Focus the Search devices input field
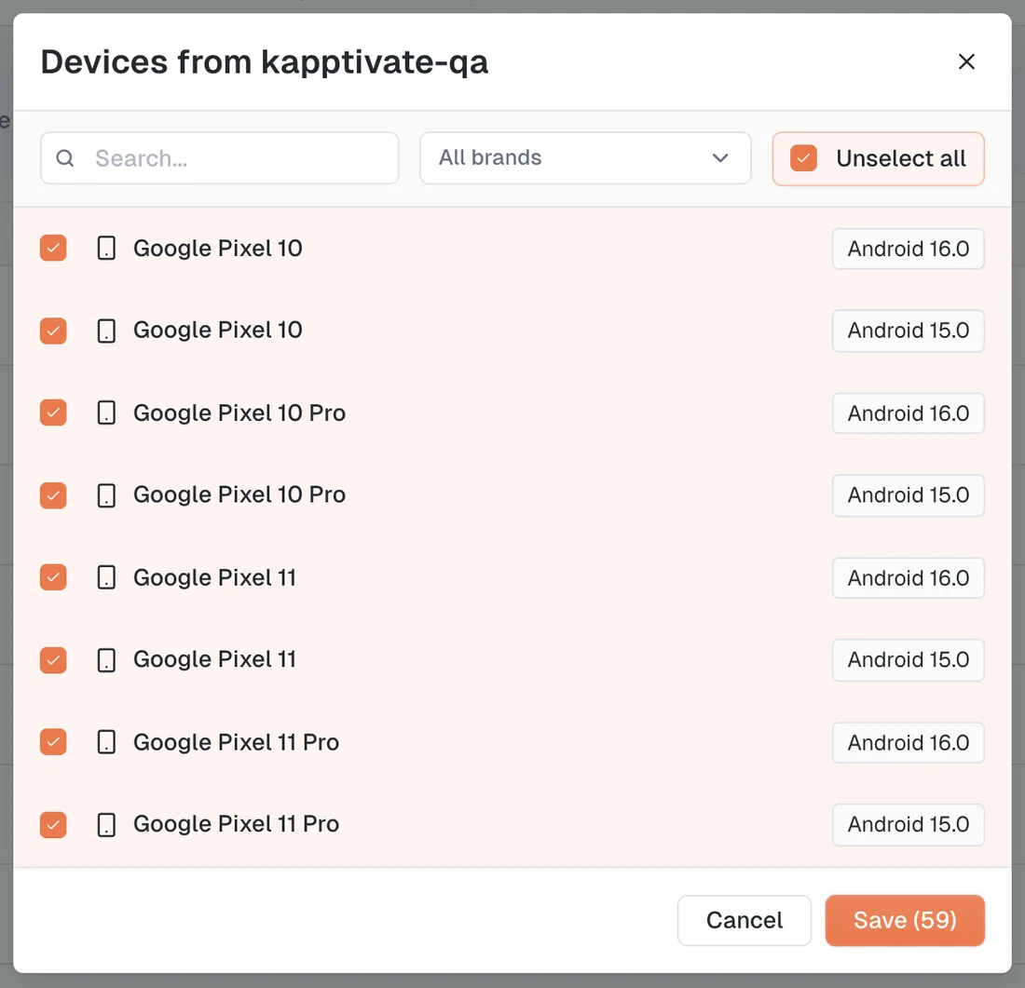The height and width of the screenshot is (988, 1025). tap(220, 158)
